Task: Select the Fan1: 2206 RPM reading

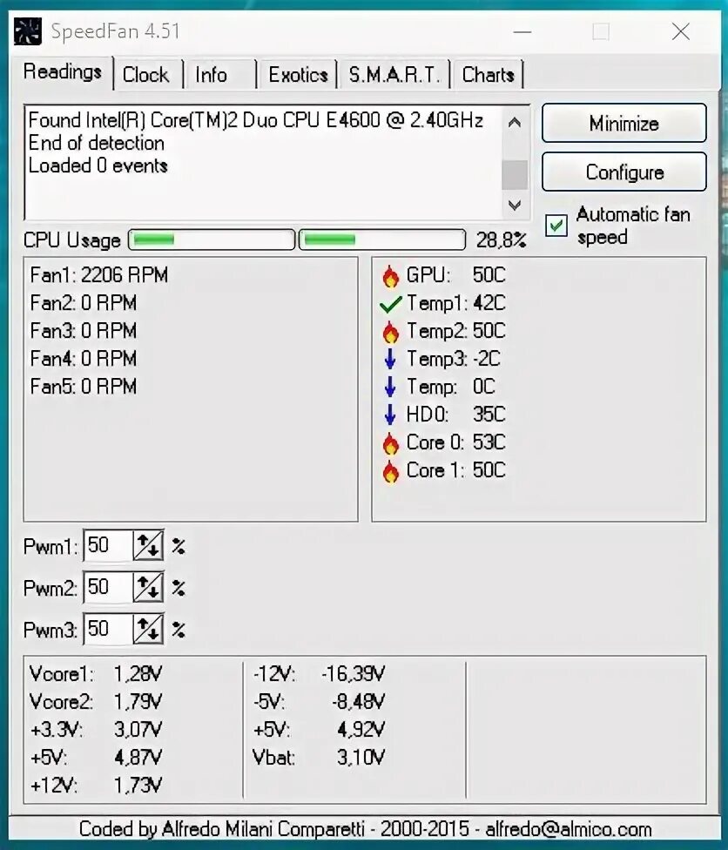Action: coord(99,275)
